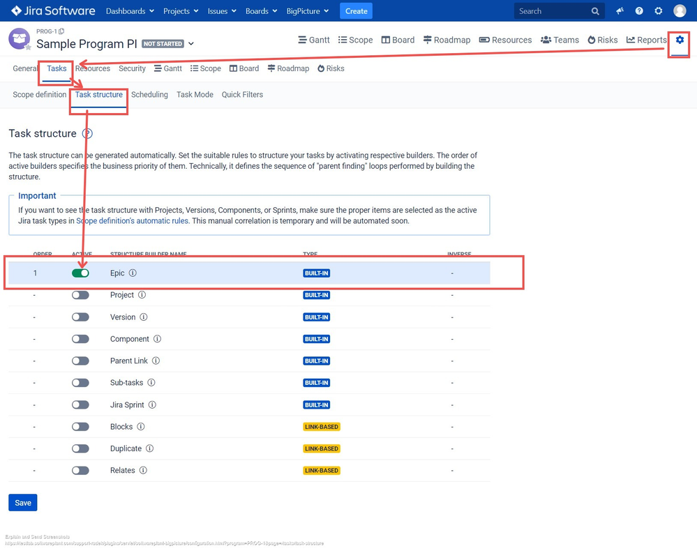Show info for Component builder
This screenshot has height=551, width=697.
point(158,338)
